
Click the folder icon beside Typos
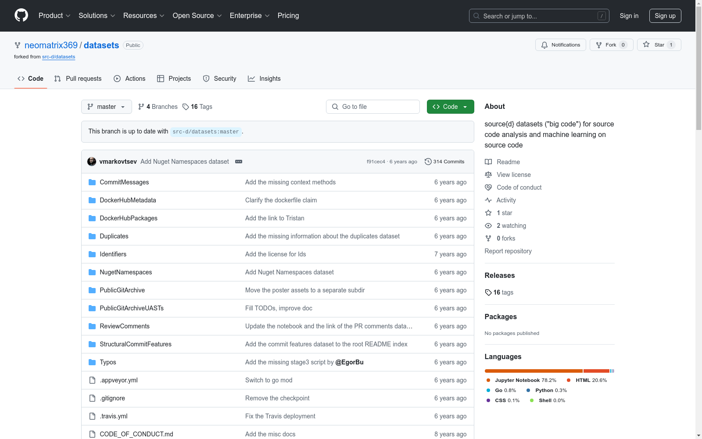pos(92,362)
